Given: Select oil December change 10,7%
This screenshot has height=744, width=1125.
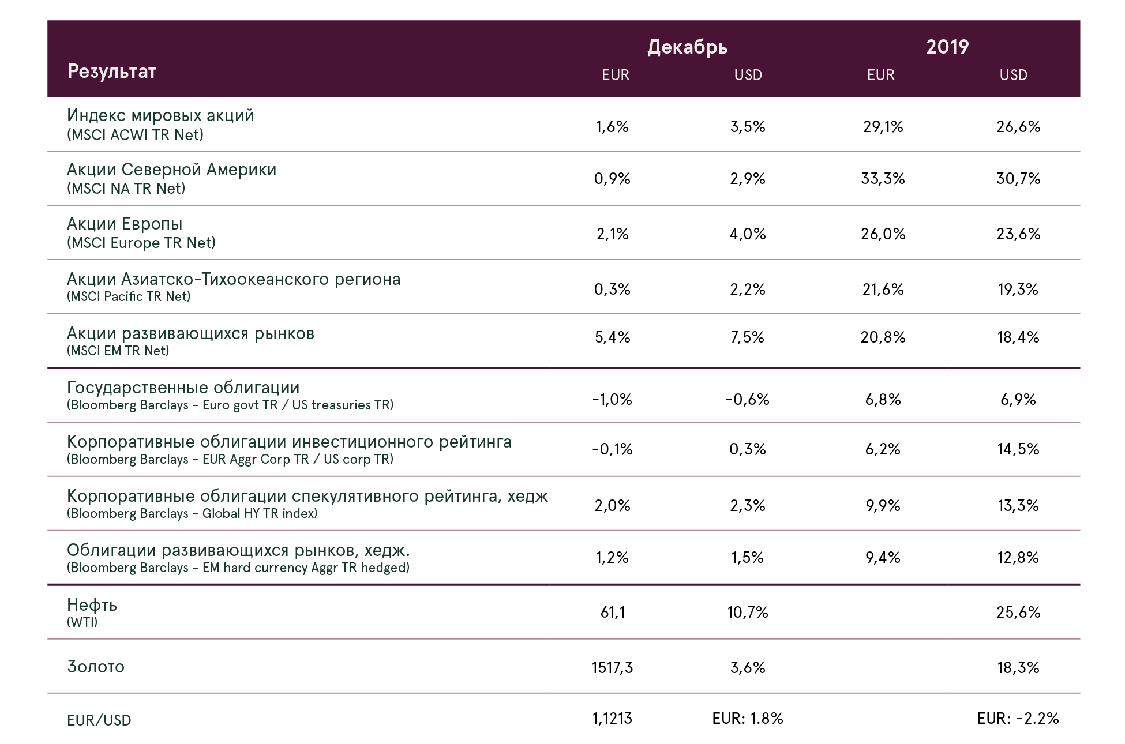Looking at the screenshot, I should click(x=748, y=613).
